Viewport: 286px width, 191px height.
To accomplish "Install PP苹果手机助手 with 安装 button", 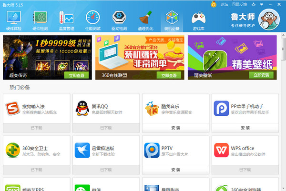I will click(x=245, y=128).
